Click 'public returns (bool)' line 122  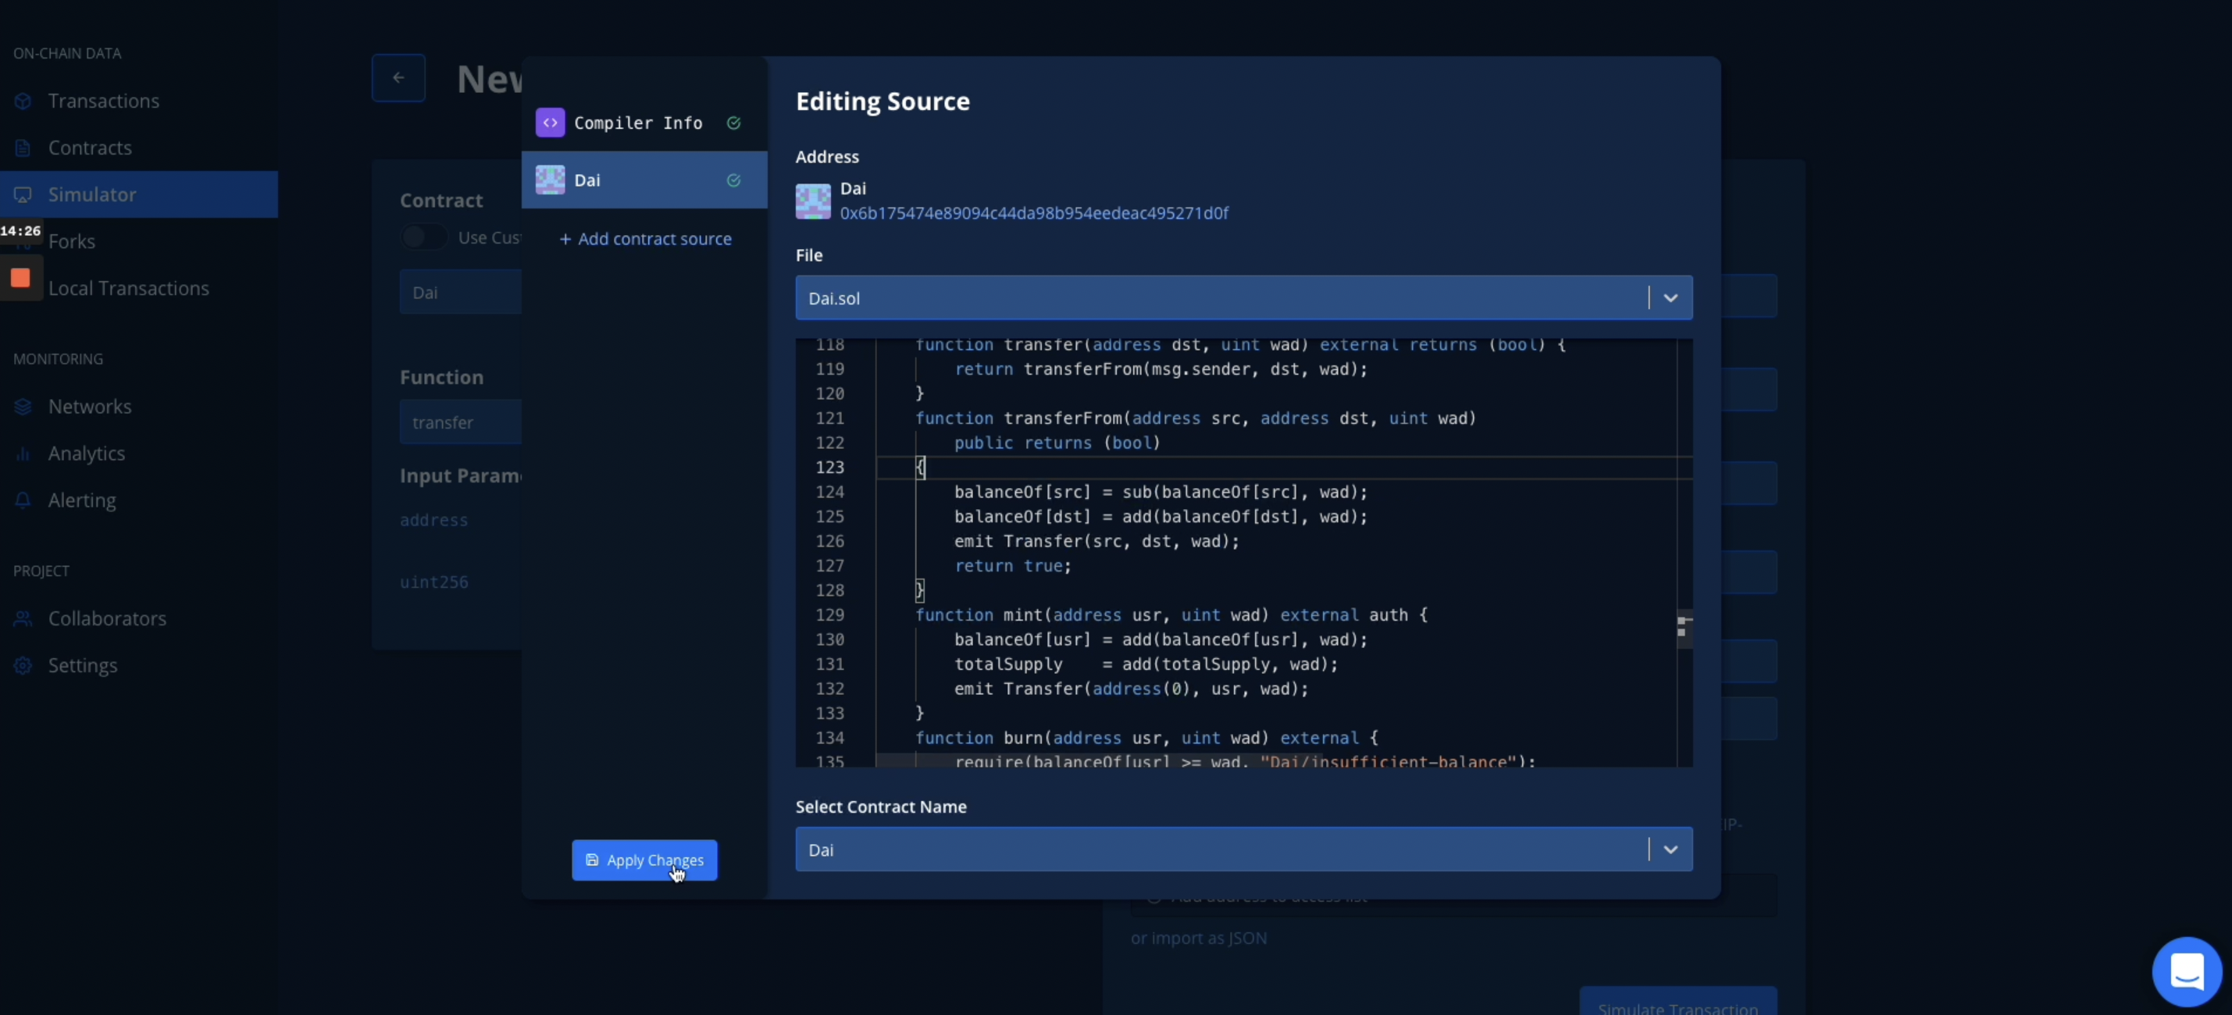[1056, 443]
